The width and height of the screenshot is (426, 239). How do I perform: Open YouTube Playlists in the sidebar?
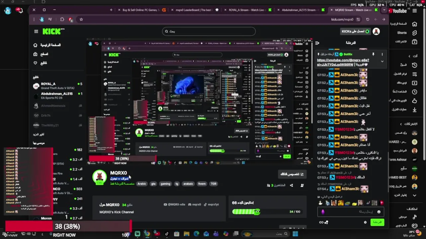[414, 74]
